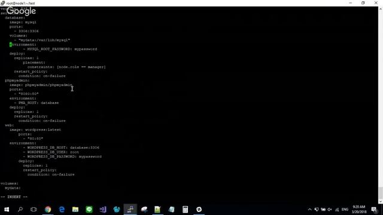Image resolution: width=383 pixels, height=215 pixels.
Task: Open the LINE app from taskbar
Action: [x=89, y=210]
